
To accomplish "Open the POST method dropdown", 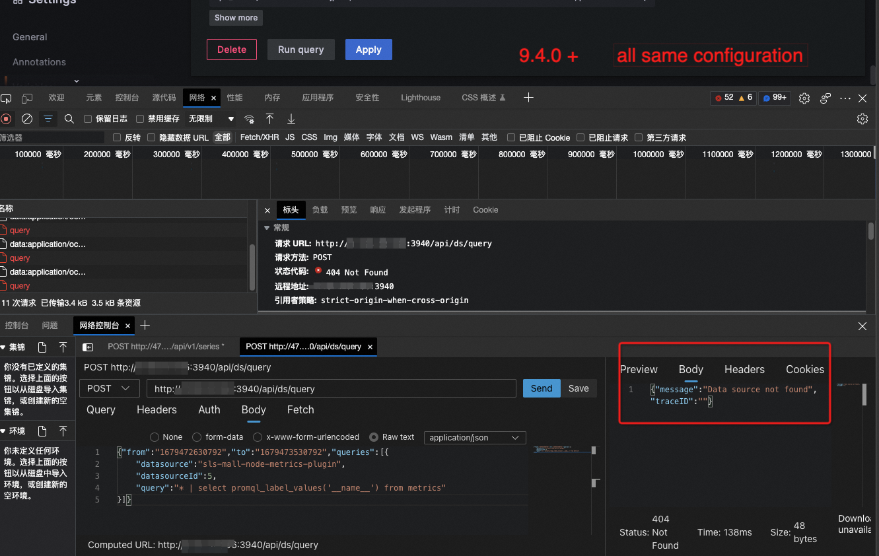I will tap(109, 388).
